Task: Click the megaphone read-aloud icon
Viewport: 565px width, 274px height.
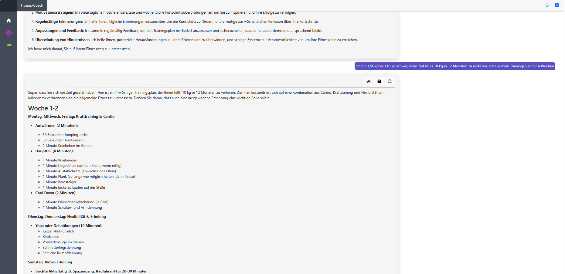Action: [x=368, y=81]
